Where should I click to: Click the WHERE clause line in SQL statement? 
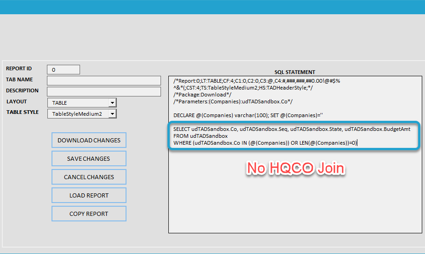click(x=265, y=143)
